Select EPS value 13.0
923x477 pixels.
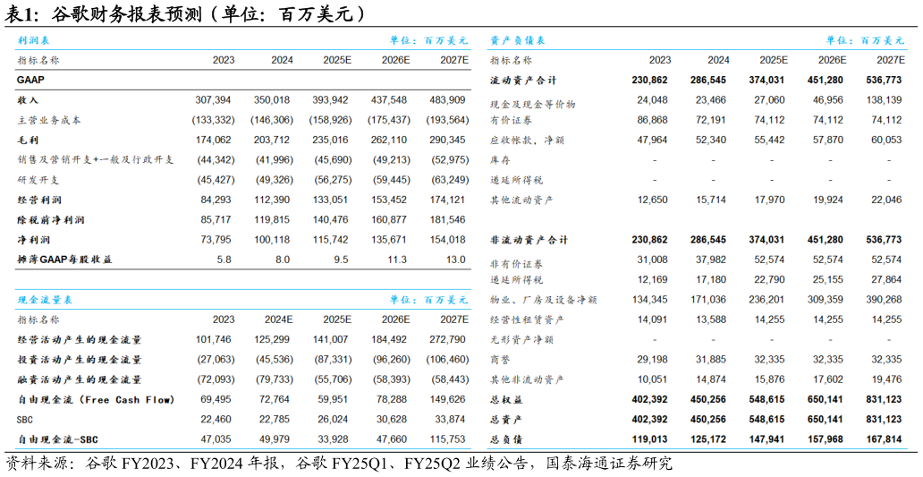pyautogui.click(x=458, y=260)
